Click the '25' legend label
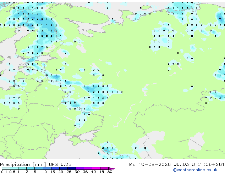225x173 pixels. (69, 172)
